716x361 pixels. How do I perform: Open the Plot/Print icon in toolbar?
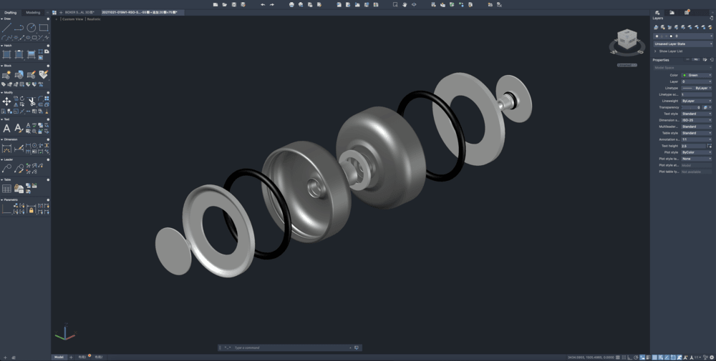pos(291,4)
